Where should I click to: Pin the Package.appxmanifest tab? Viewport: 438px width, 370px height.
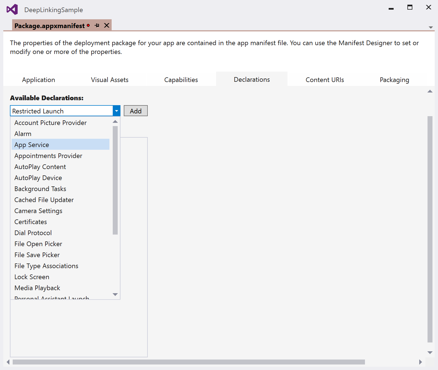click(x=97, y=25)
